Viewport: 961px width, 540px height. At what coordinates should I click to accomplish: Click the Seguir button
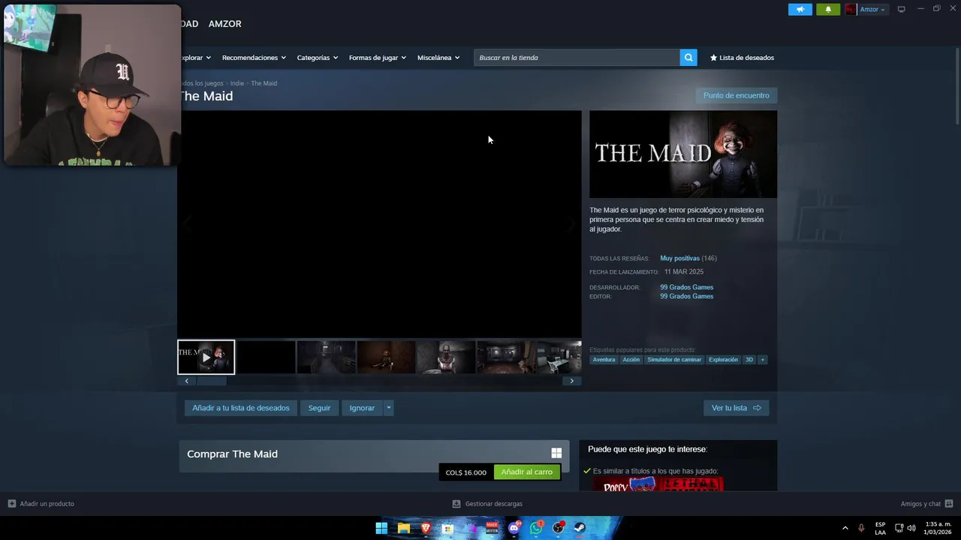coord(319,408)
